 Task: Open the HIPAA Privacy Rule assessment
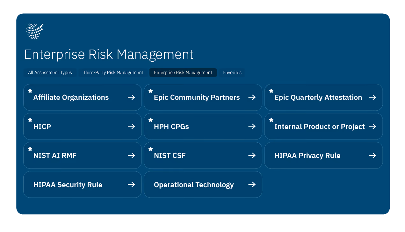[x=323, y=155]
